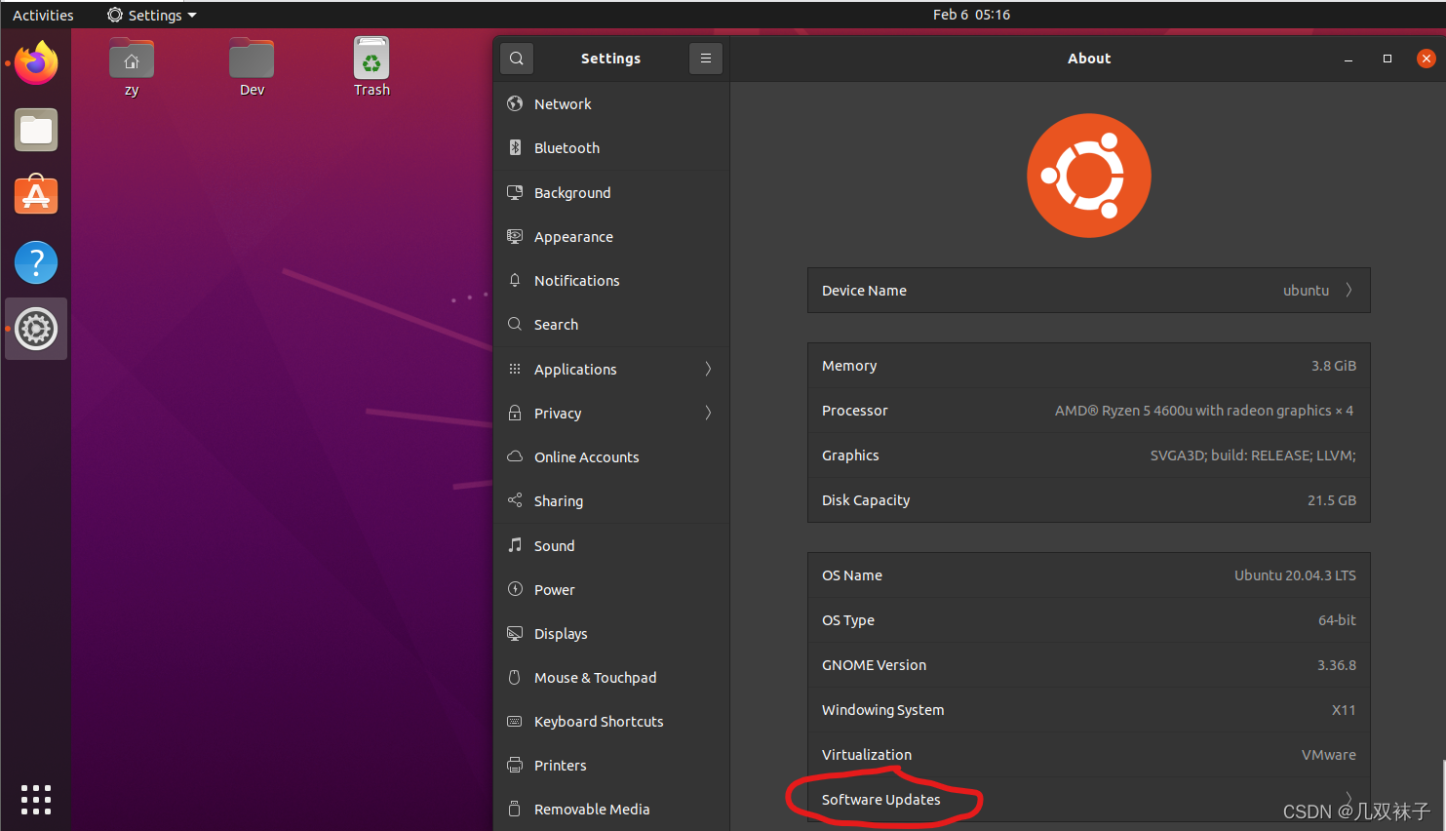1446x831 pixels.
Task: Click Activities in the top bar
Action: [x=43, y=15]
